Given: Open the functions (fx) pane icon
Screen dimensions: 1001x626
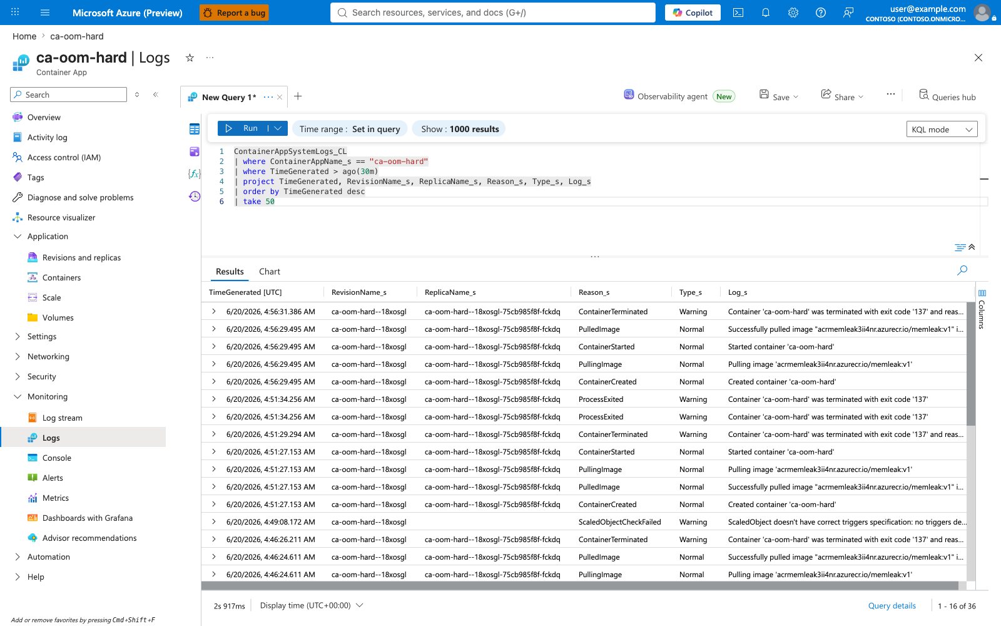Looking at the screenshot, I should 195,173.
